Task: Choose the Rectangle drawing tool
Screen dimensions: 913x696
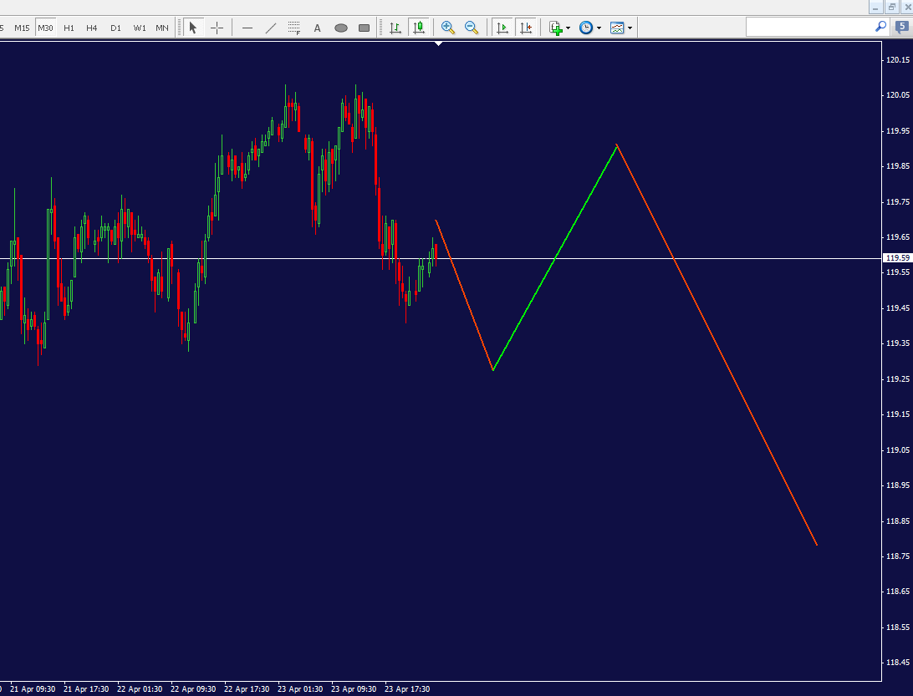Action: [x=364, y=27]
